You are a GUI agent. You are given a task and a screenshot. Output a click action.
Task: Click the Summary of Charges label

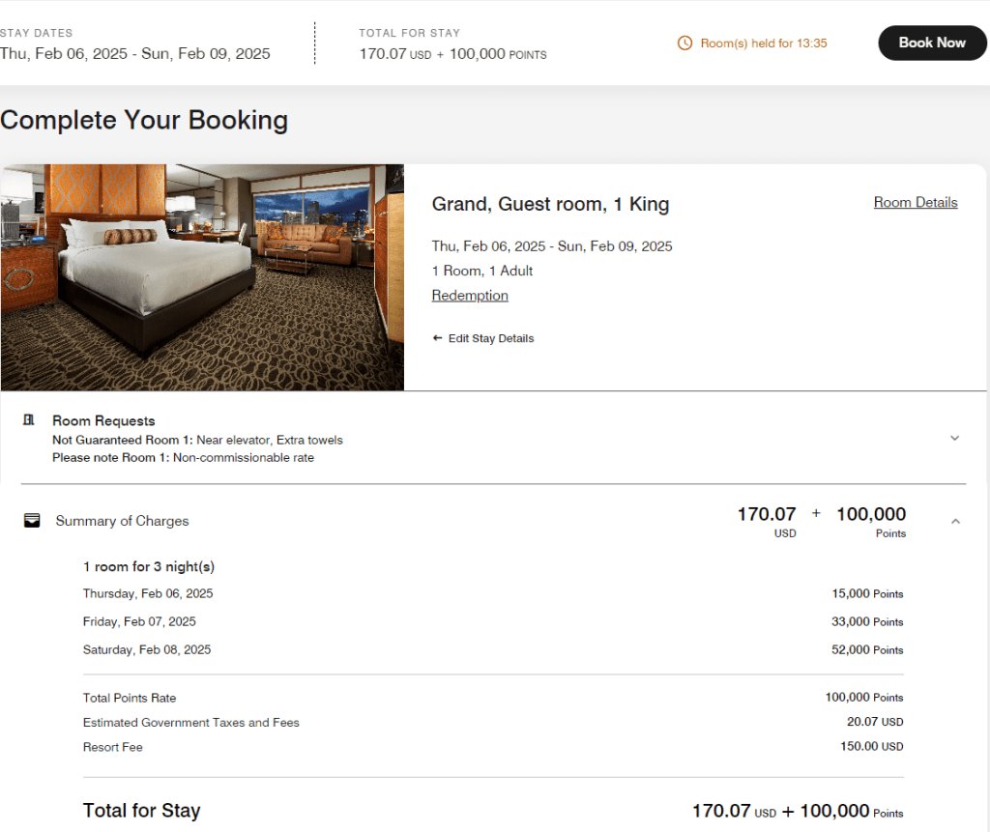click(122, 521)
